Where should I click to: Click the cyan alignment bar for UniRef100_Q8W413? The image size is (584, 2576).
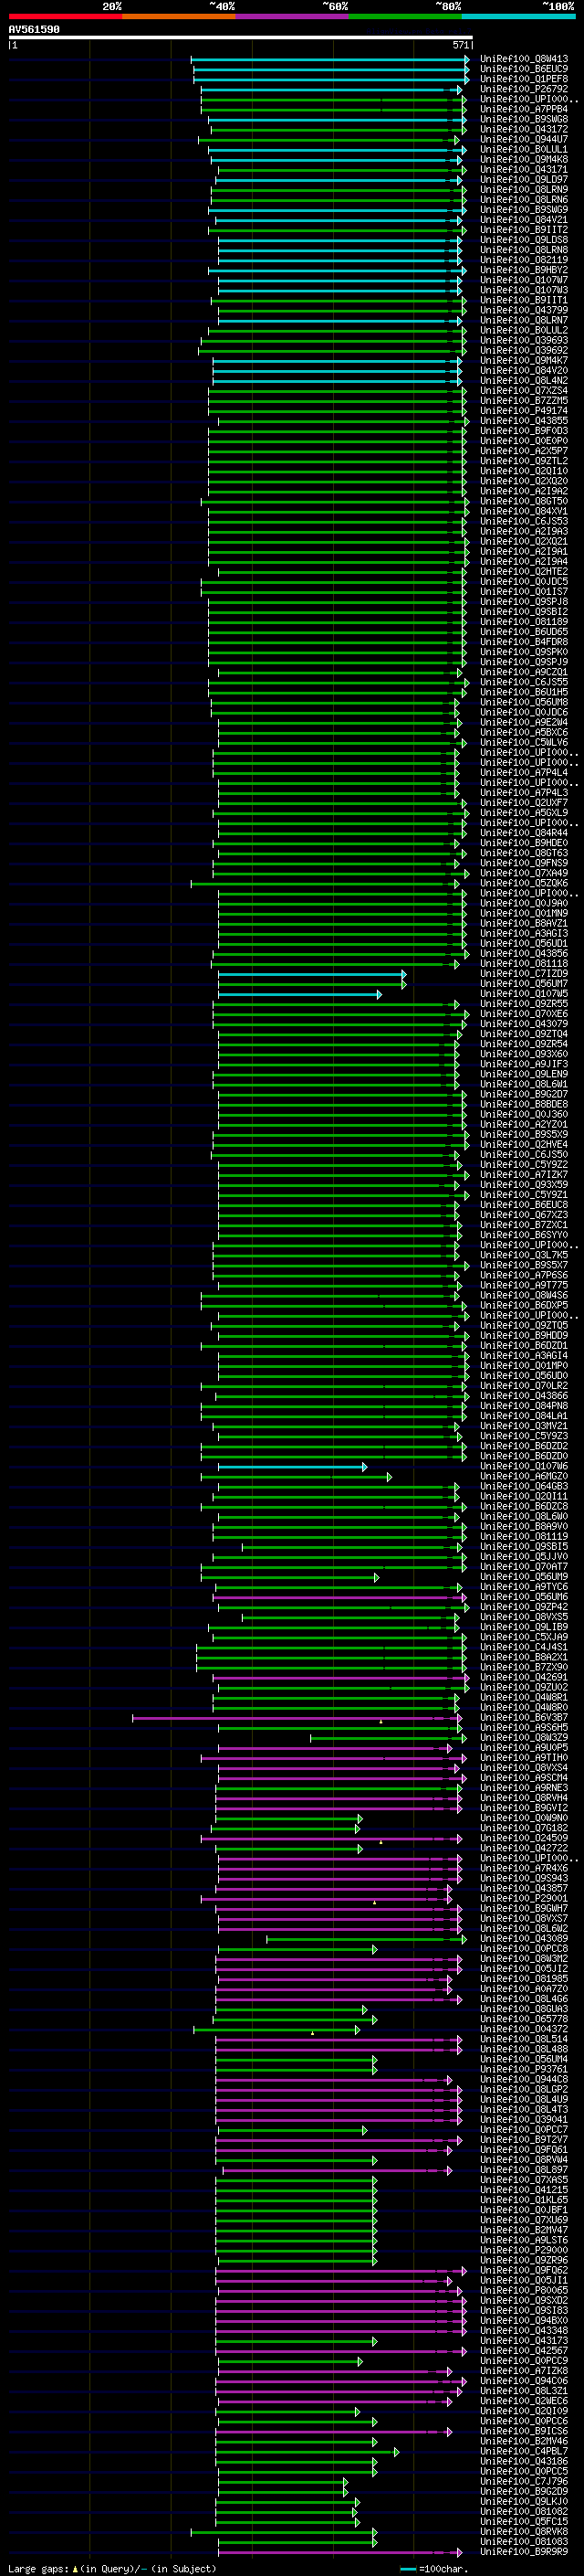pyautogui.click(x=329, y=59)
